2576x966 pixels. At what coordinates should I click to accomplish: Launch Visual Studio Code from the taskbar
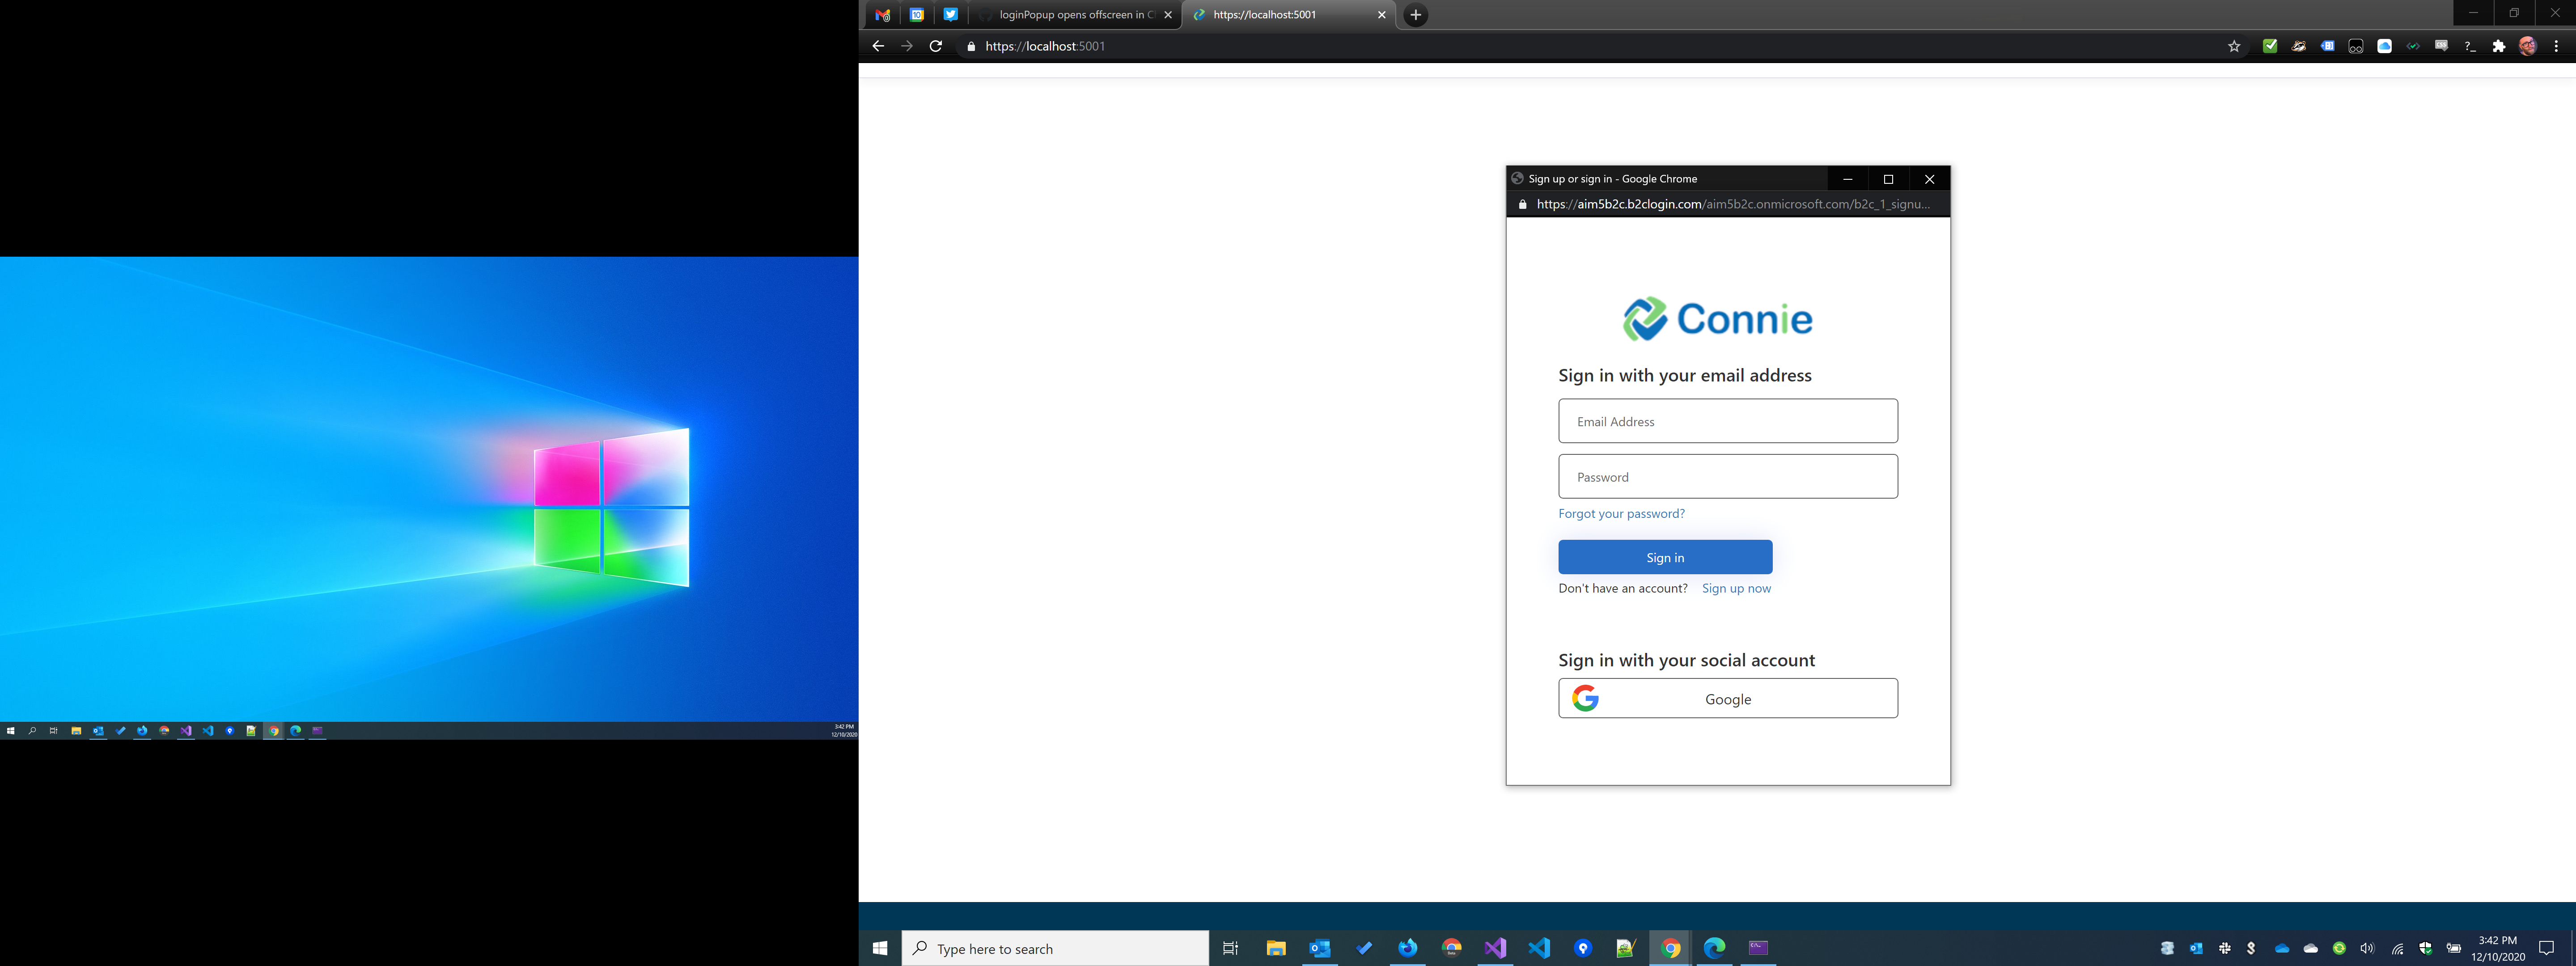click(x=1538, y=948)
